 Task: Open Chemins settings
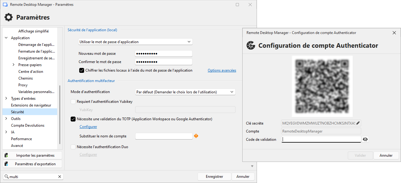[x=25, y=78]
